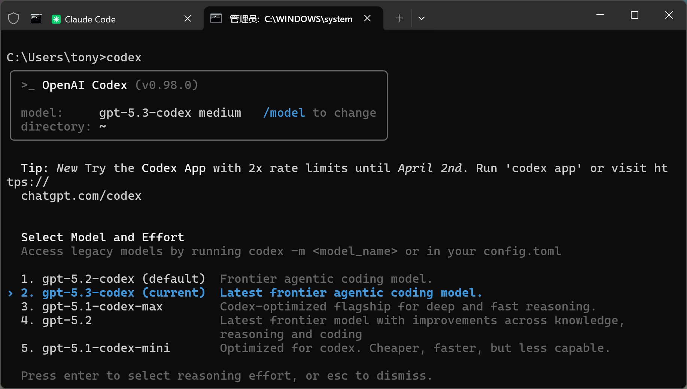The image size is (687, 389).
Task: Click the >_ prompt icon beside OpenAI Codex
Action: coord(28,85)
